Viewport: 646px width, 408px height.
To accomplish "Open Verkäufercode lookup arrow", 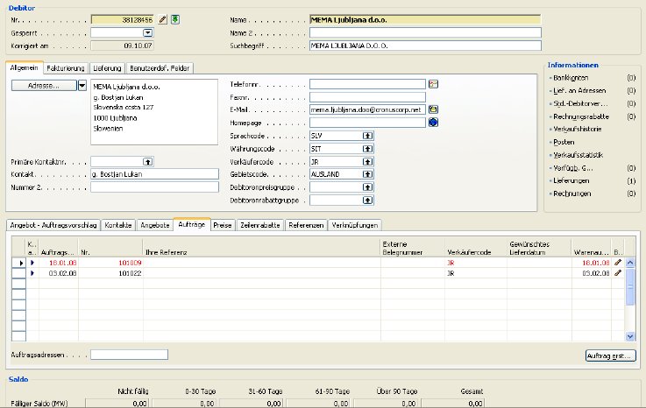I will [367, 162].
